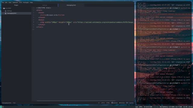Click the DOCTYPE html line in editor
Viewport: 193px width, 108px height.
click(x=43, y=8)
